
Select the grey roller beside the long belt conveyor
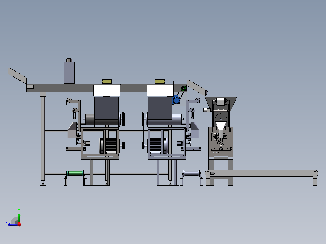192,173
